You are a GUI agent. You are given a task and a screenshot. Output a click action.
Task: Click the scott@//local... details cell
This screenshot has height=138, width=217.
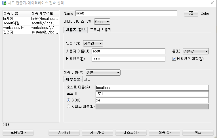[45, 23]
